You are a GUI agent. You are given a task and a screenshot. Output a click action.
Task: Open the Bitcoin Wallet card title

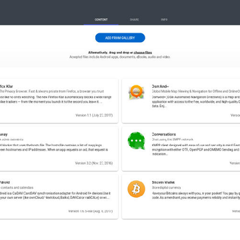pos(163,183)
